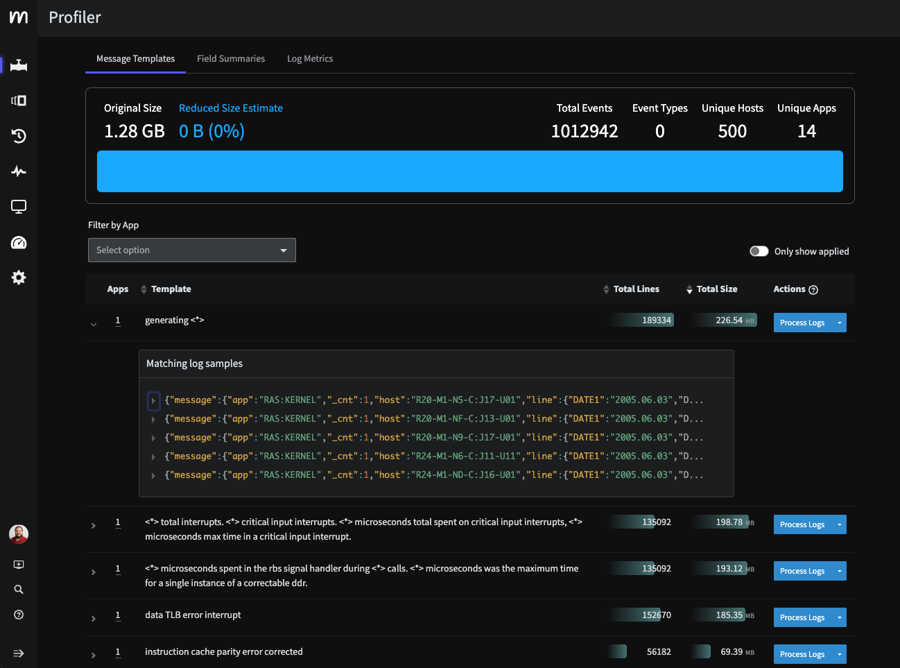The height and width of the screenshot is (668, 900).
Task: Click the search magnifier sidebar icon
Action: [19, 590]
